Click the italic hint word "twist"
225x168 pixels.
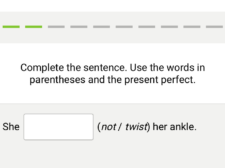(x=137, y=127)
